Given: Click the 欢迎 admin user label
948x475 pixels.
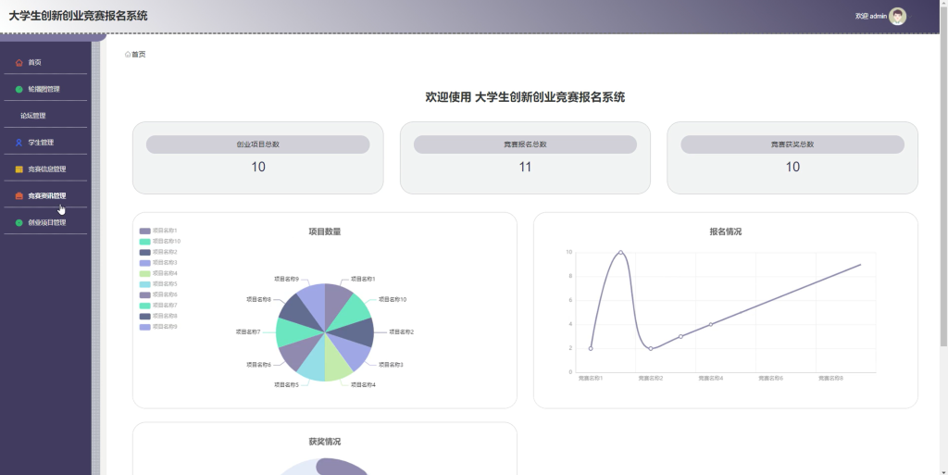Looking at the screenshot, I should pyautogui.click(x=870, y=17).
